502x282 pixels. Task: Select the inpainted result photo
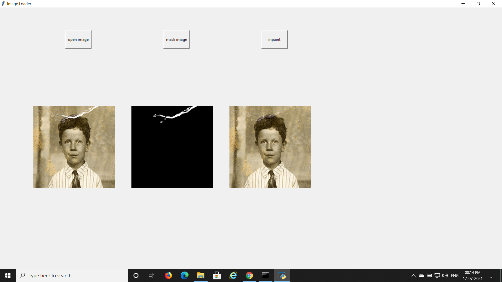(x=270, y=147)
